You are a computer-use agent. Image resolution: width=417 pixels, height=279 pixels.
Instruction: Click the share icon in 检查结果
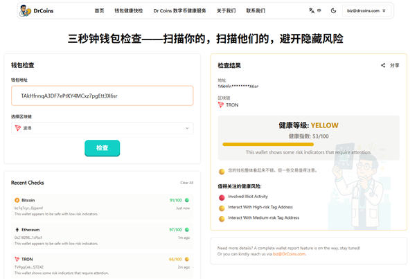pos(383,65)
